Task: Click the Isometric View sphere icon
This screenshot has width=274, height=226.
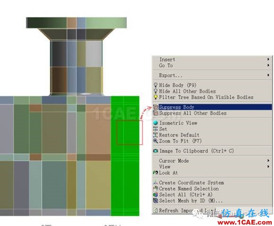Action: point(155,122)
